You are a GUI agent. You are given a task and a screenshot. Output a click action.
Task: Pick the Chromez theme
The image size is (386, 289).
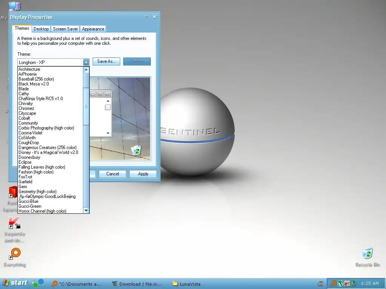pyautogui.click(x=51, y=108)
